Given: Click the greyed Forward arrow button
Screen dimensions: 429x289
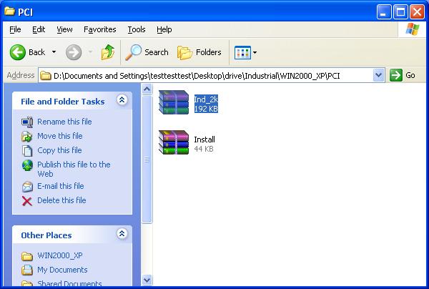Looking at the screenshot, I should coord(74,52).
